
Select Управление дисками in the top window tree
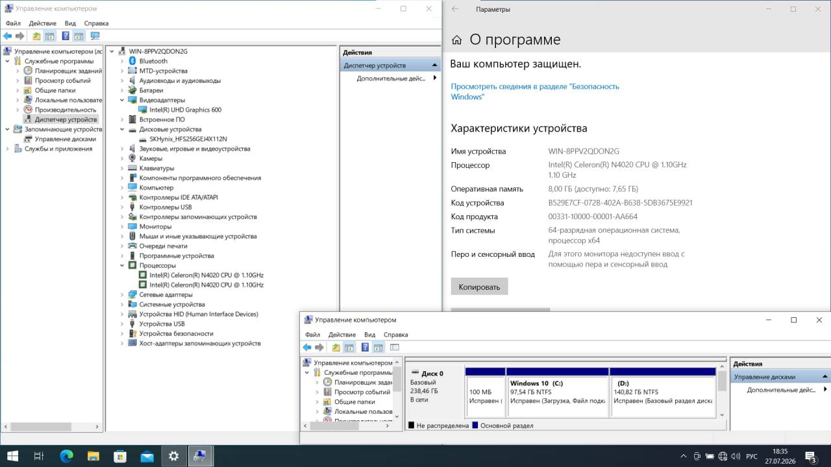coord(65,139)
